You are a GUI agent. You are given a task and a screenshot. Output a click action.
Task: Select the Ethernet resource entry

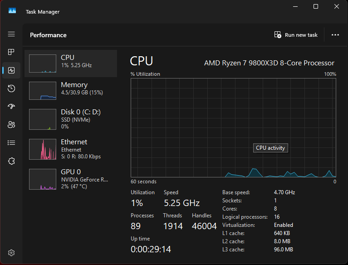click(71, 149)
